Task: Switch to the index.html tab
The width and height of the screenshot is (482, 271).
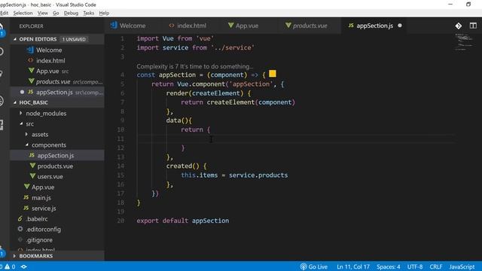Action: click(x=191, y=26)
